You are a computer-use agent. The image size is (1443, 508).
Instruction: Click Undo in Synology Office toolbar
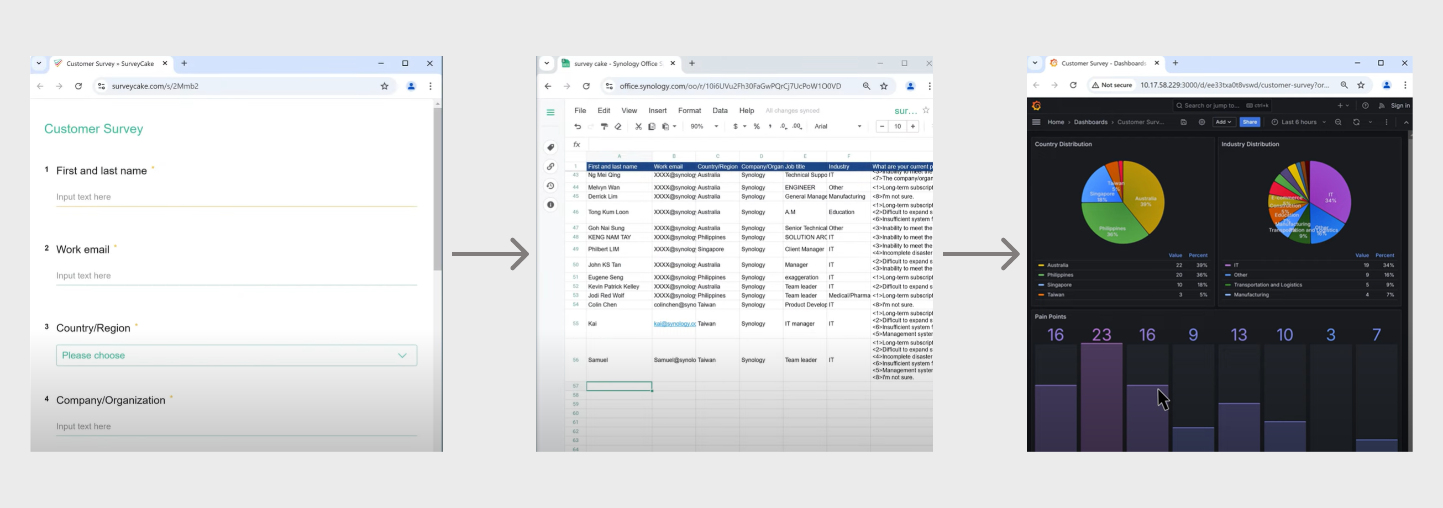[578, 126]
